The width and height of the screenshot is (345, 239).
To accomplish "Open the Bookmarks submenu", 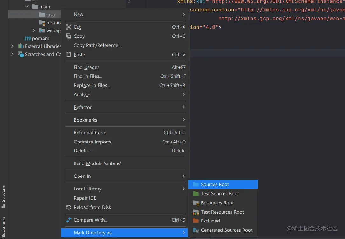I will click(x=125, y=120).
